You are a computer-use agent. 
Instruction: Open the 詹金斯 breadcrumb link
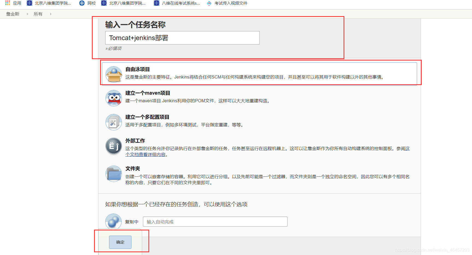[x=13, y=14]
